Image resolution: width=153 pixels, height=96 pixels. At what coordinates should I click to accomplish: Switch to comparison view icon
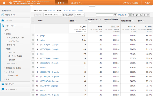[141, 15]
